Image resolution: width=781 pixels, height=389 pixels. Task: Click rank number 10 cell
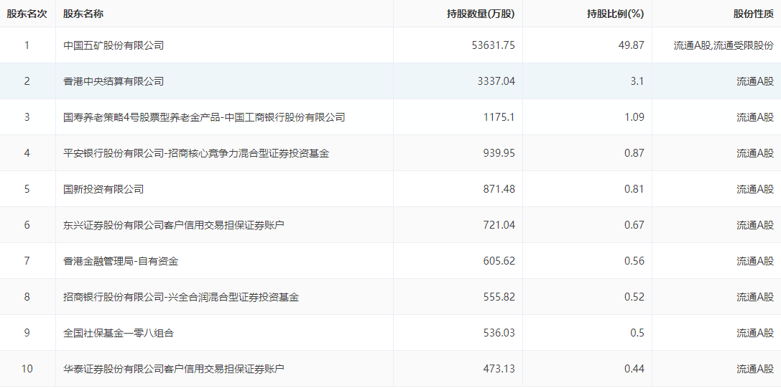pos(27,369)
